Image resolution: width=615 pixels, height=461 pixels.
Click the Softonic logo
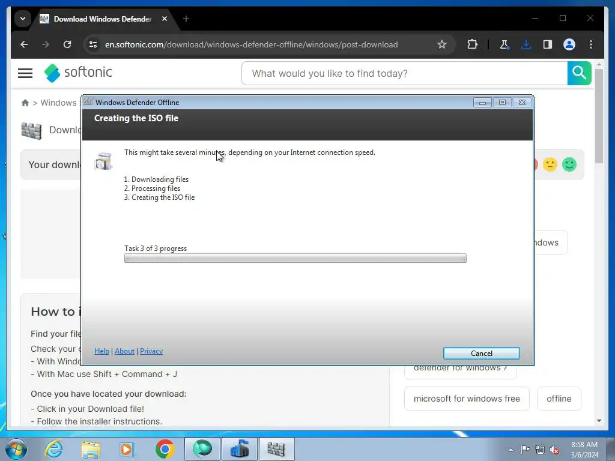(79, 73)
